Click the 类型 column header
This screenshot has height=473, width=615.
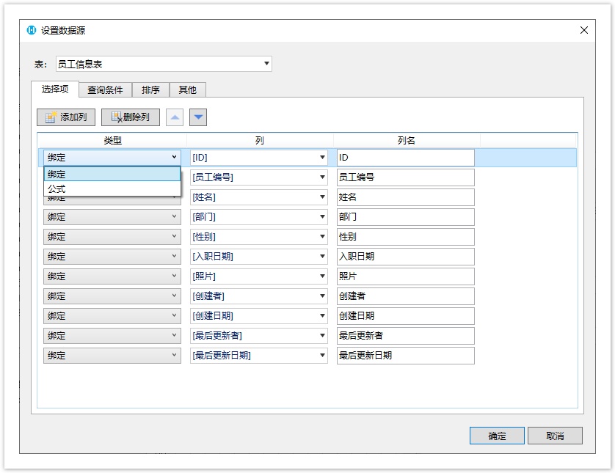(x=112, y=140)
